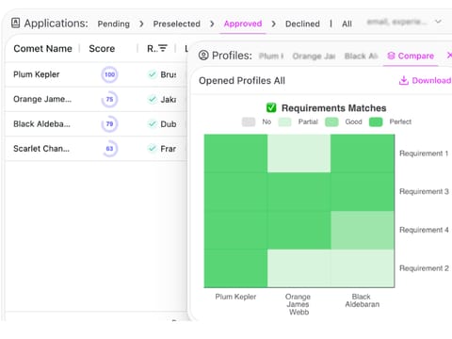Image resolution: width=452 pixels, height=339 pixels.
Task: Open the R. column filter icon
Action: click(x=163, y=48)
